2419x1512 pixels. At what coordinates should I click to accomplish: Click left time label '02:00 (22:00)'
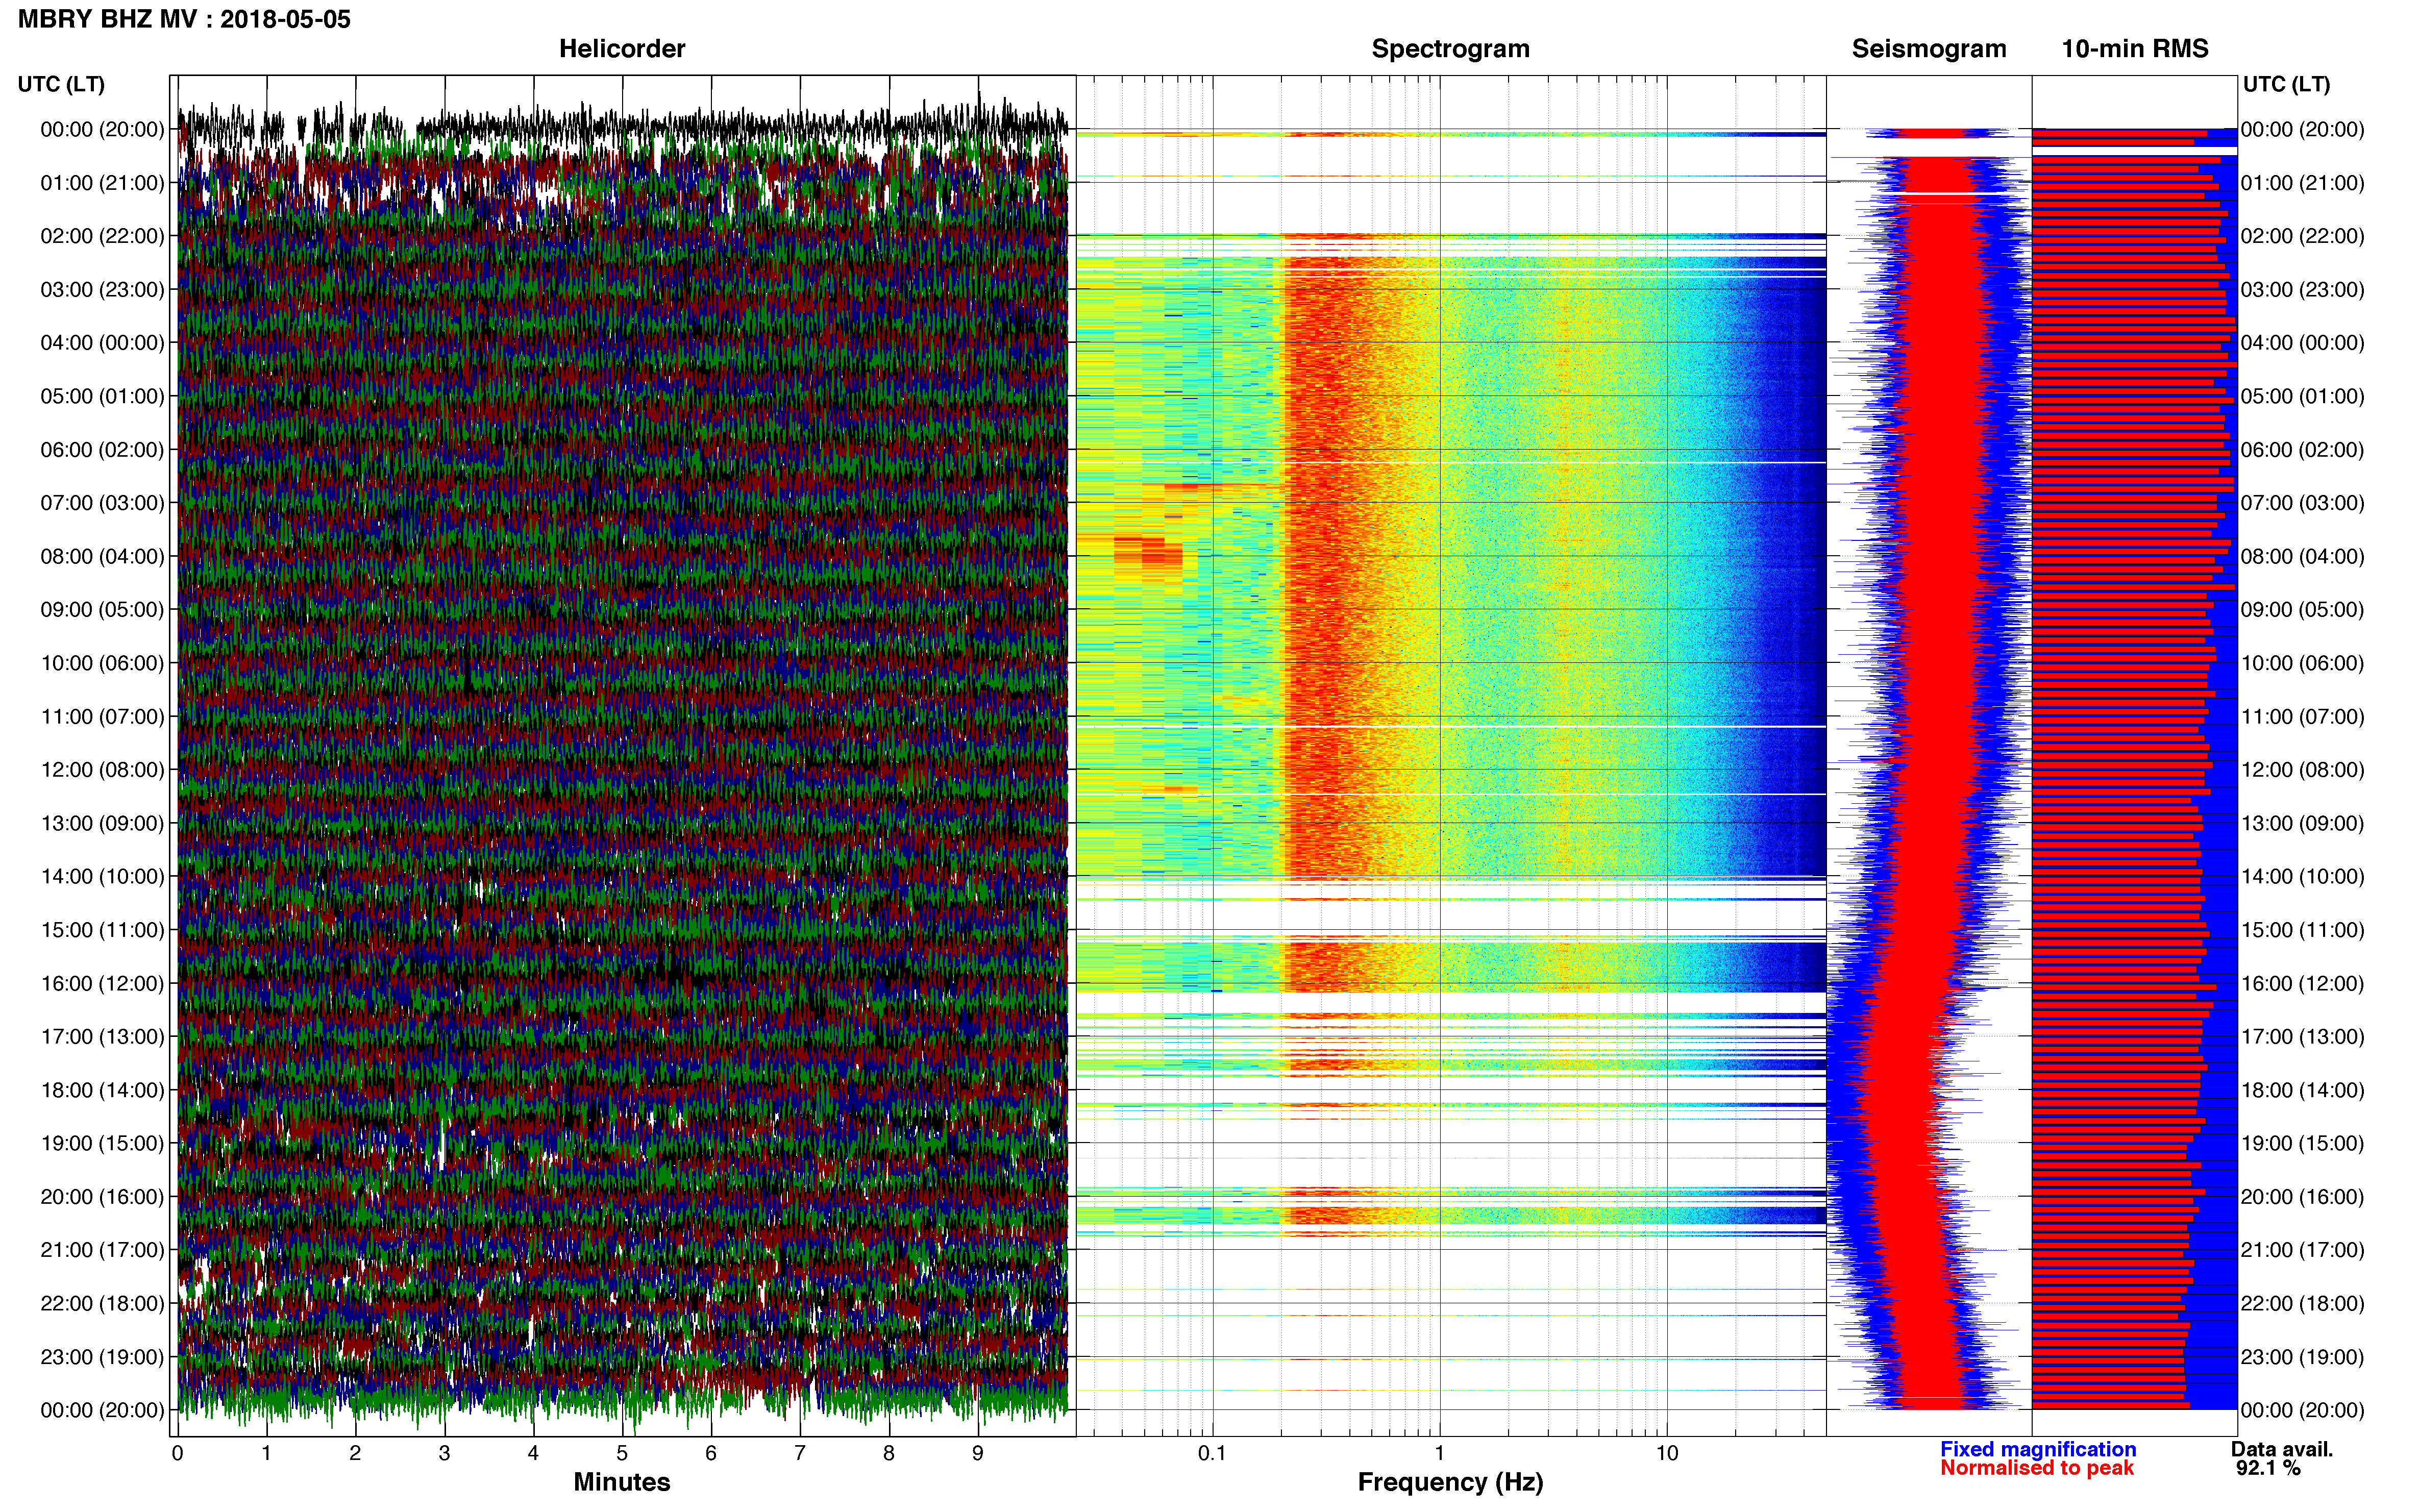[x=102, y=236]
